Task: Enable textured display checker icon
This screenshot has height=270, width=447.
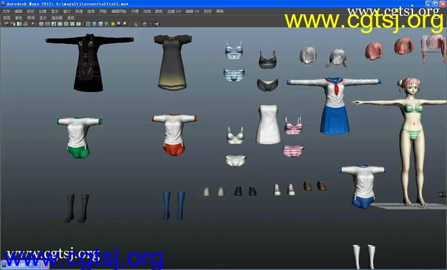Action: pos(106,24)
